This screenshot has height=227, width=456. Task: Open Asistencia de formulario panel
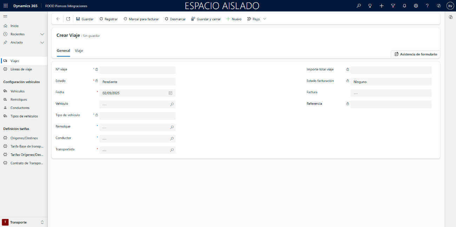[x=415, y=54]
